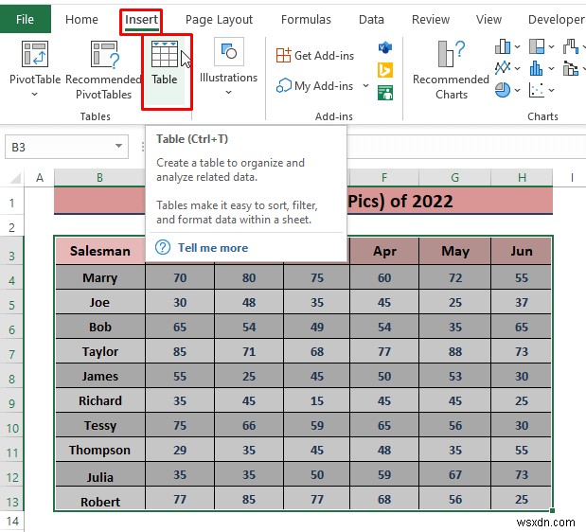Switch to the Developer tab
Screen dimensions: 586x532
pyautogui.click(x=556, y=20)
